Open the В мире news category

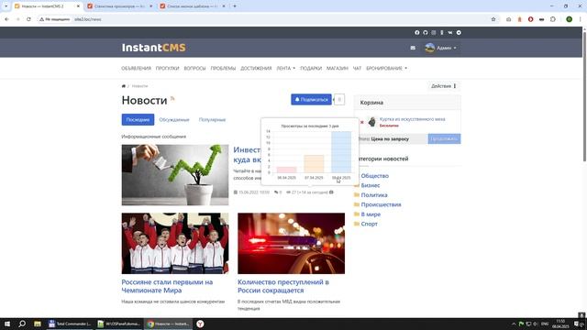coord(371,214)
